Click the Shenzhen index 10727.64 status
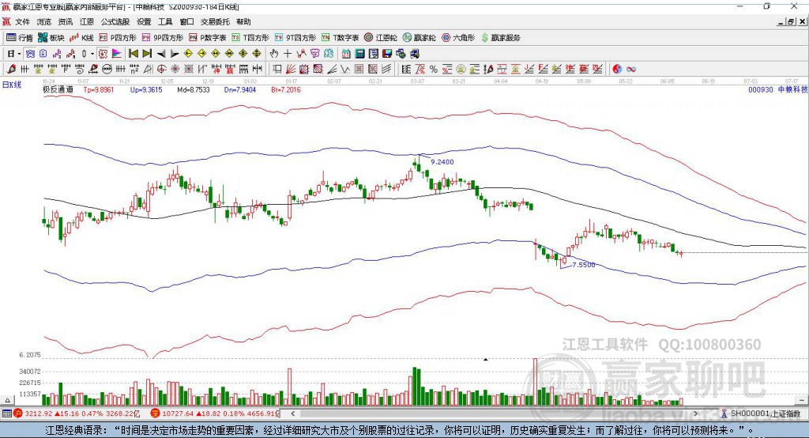809x438 pixels. (x=215, y=413)
